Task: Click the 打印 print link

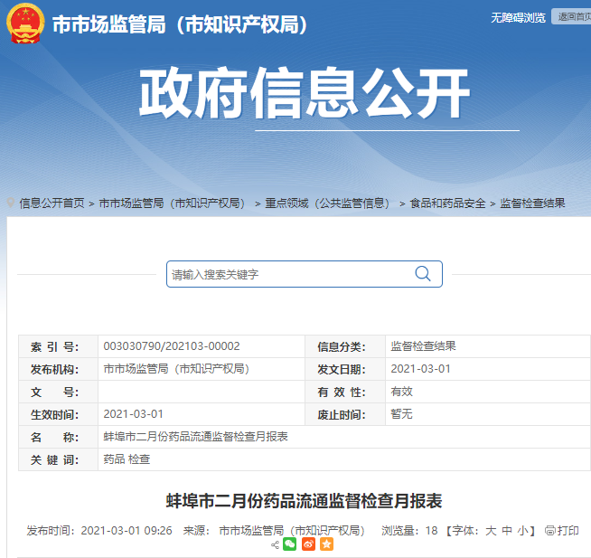Action: click(568, 531)
